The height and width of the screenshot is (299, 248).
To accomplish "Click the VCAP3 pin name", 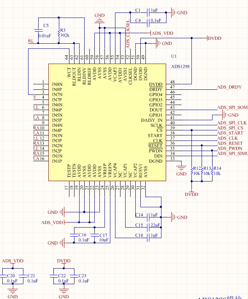I will (x=115, y=75).
